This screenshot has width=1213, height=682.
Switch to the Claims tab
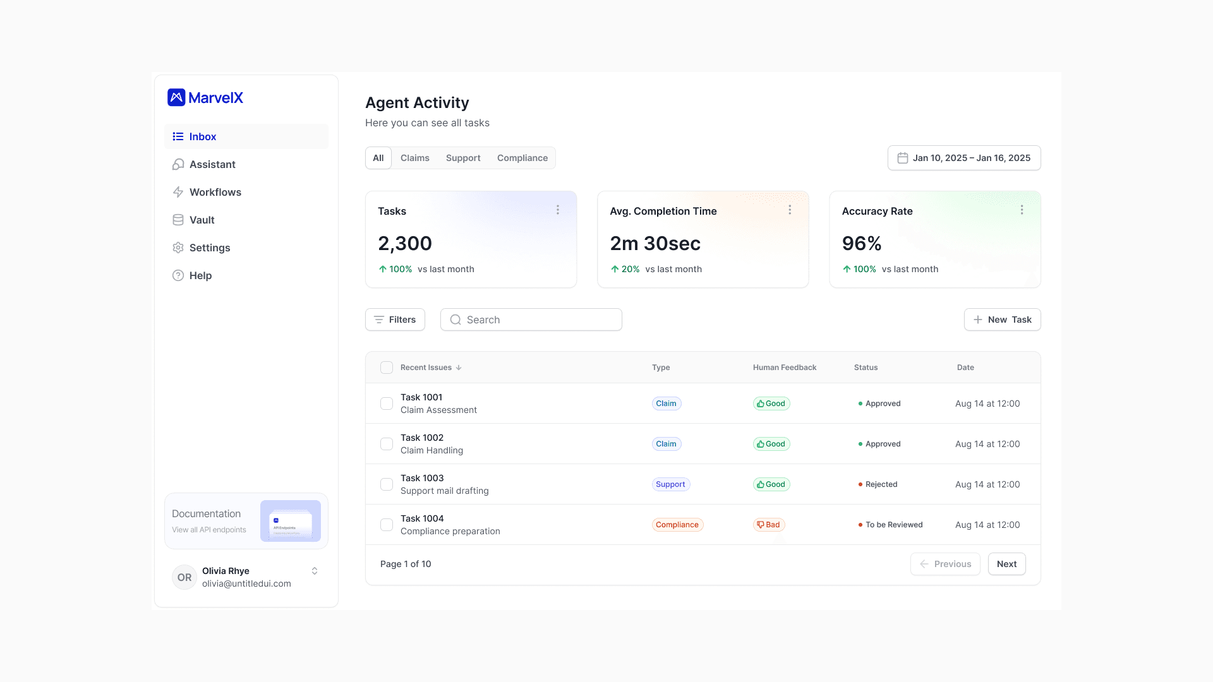(414, 158)
